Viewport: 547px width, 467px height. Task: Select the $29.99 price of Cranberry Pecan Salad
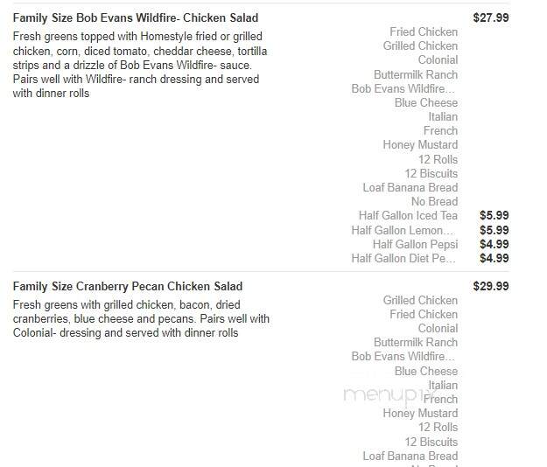[x=491, y=287]
